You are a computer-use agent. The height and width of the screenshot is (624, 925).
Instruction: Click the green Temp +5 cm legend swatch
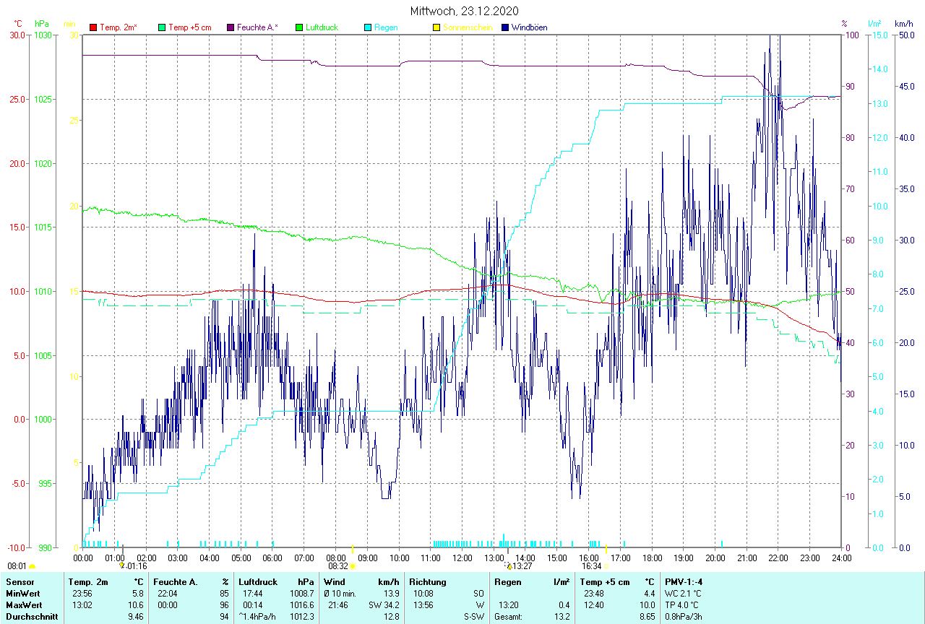162,27
